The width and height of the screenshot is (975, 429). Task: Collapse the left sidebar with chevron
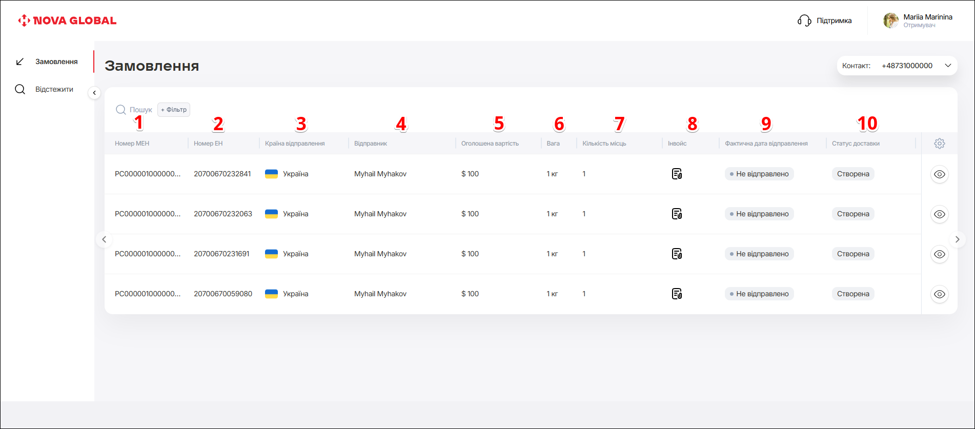pos(94,93)
